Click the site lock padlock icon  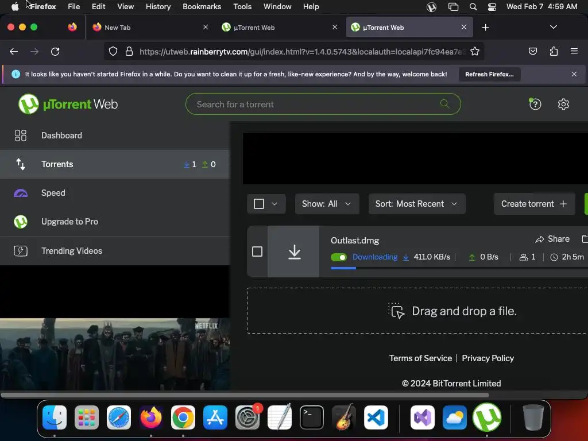pyautogui.click(x=129, y=51)
